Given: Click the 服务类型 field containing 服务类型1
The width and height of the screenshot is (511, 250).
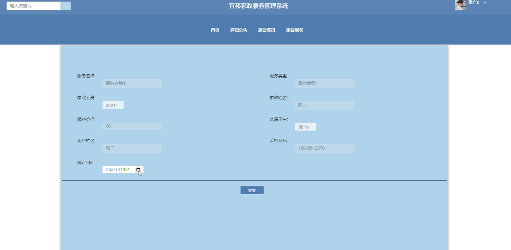Looking at the screenshot, I should [x=324, y=84].
